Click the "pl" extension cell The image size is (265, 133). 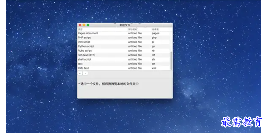click(x=153, y=42)
